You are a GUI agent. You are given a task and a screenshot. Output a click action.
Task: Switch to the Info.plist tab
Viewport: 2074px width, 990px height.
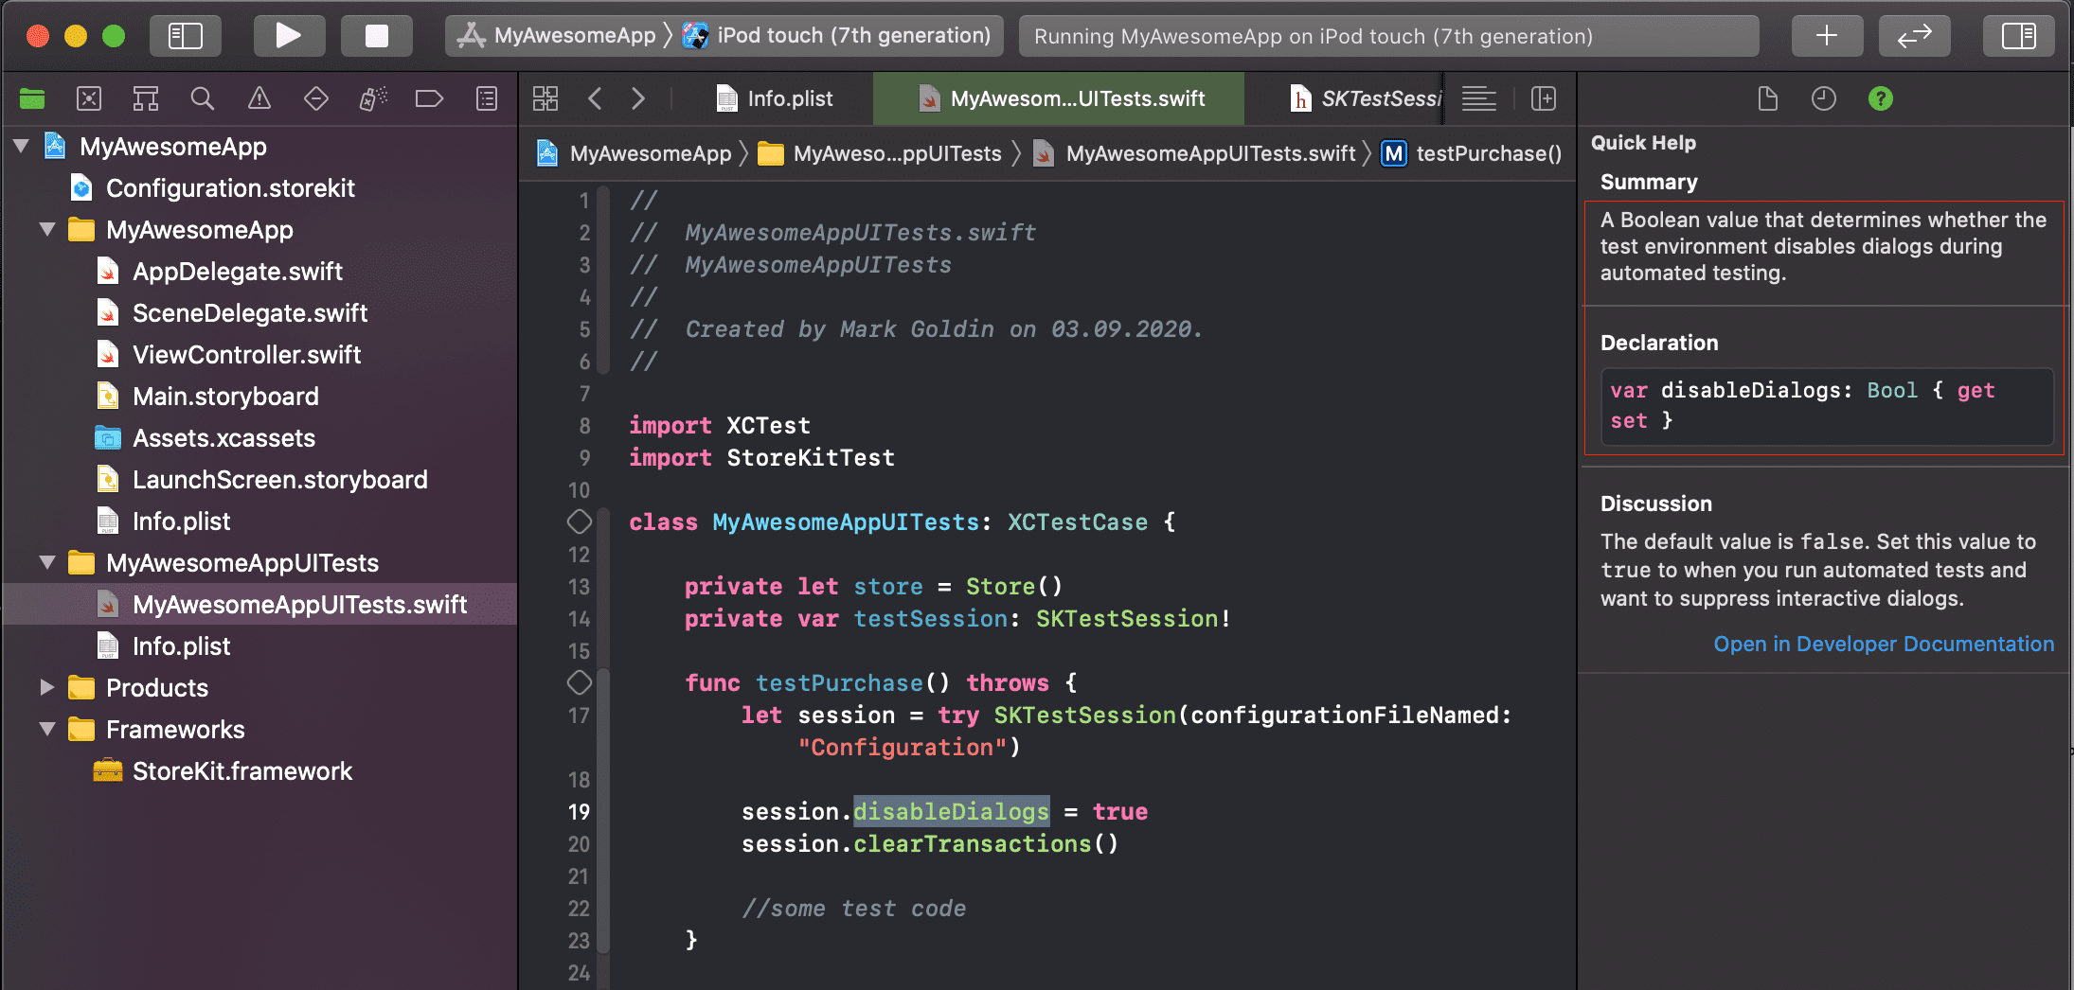click(x=775, y=98)
